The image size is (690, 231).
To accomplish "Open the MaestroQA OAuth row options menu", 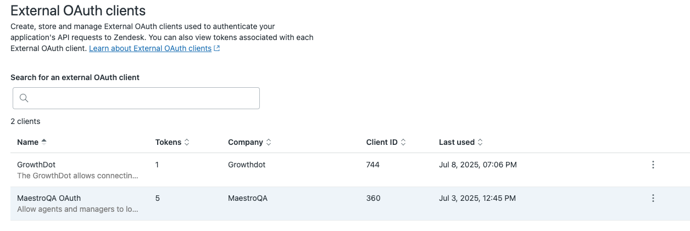I will (x=653, y=198).
